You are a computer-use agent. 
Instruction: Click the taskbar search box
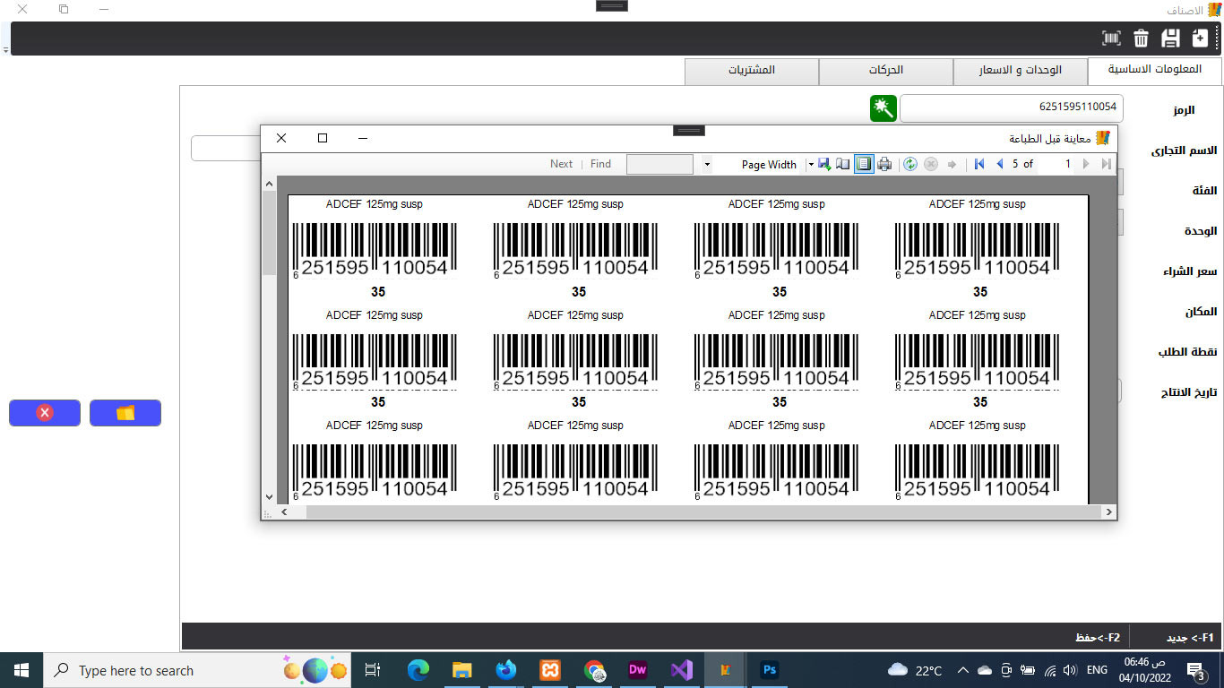[197, 670]
